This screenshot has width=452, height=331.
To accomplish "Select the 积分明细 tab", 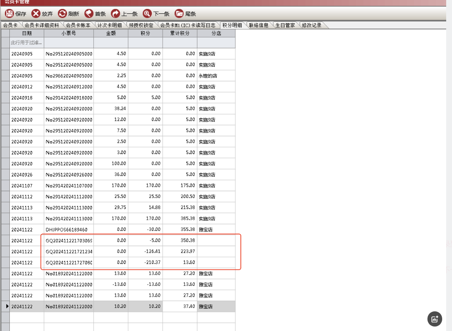I will pyautogui.click(x=232, y=25).
